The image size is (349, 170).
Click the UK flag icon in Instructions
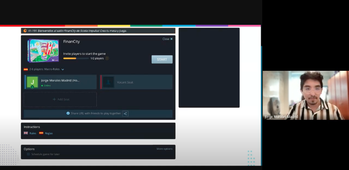coord(26,133)
